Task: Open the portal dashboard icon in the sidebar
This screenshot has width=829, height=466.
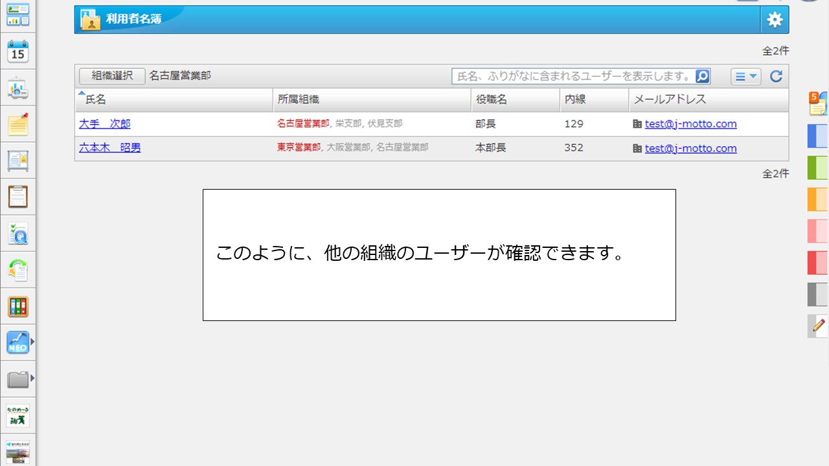Action: pos(18,14)
